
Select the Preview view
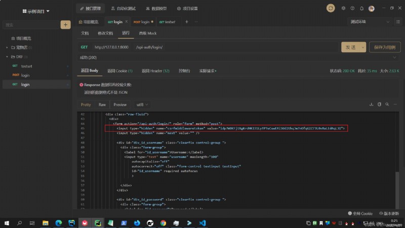(120, 105)
